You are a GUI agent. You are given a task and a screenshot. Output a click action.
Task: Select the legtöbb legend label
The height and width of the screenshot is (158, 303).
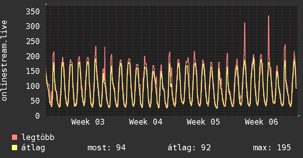click(x=38, y=137)
